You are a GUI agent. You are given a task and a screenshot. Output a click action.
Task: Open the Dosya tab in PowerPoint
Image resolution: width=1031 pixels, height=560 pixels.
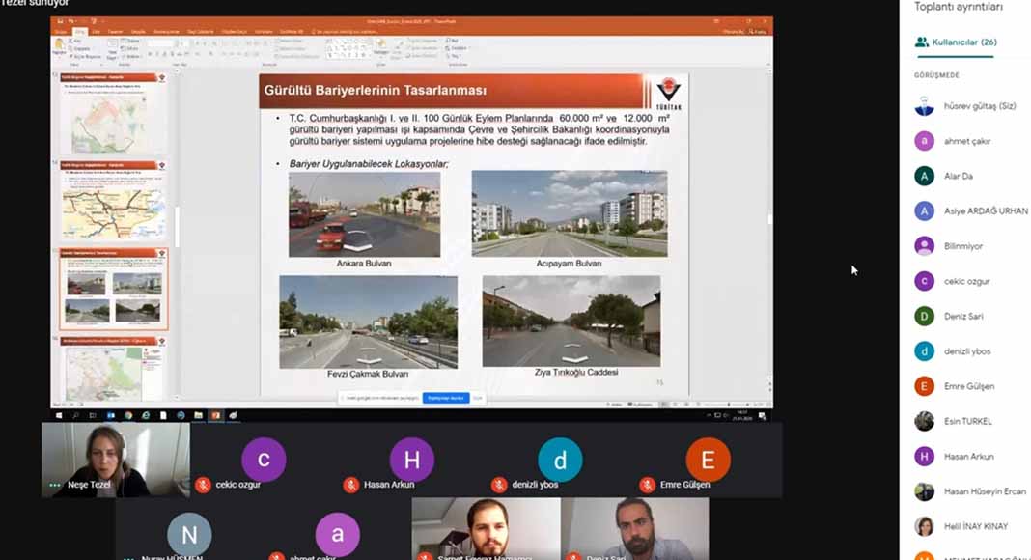(x=61, y=32)
